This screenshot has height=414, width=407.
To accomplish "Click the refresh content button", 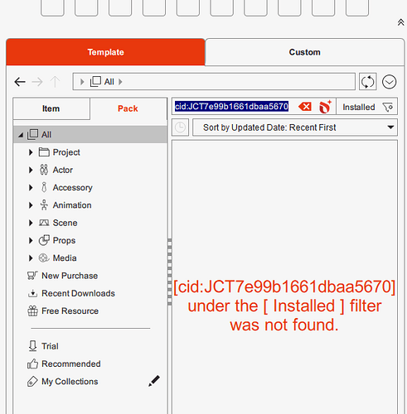I will click(367, 82).
